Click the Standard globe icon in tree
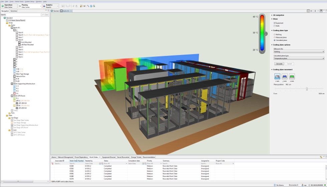327x187 pixels. pos(5,18)
